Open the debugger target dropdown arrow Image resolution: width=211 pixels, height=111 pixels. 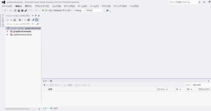point(73,11)
